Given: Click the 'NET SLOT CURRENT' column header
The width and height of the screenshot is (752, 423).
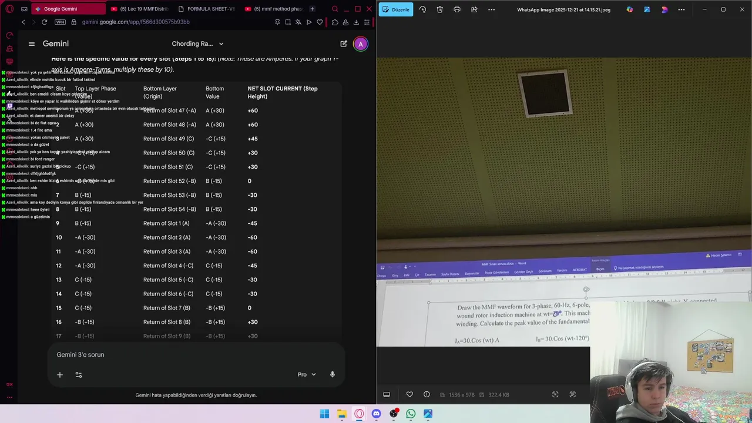Looking at the screenshot, I should pyautogui.click(x=283, y=92).
